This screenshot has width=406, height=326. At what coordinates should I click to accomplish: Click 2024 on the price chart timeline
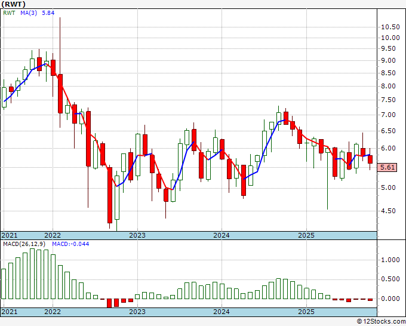(x=222, y=235)
